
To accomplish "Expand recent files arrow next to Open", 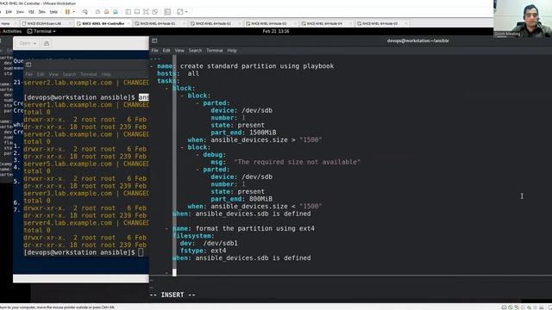I will pos(35,43).
